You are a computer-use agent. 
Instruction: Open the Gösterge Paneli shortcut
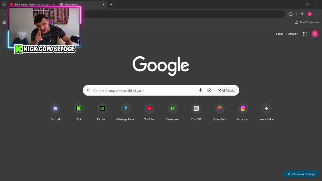pos(126,112)
